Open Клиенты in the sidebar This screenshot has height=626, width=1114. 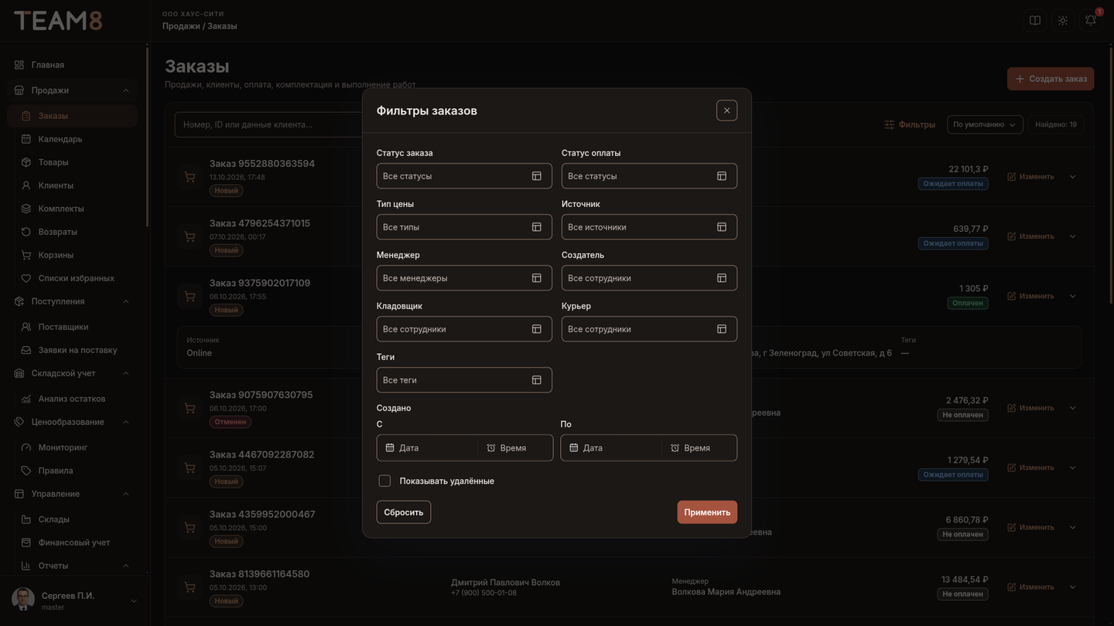click(73, 185)
